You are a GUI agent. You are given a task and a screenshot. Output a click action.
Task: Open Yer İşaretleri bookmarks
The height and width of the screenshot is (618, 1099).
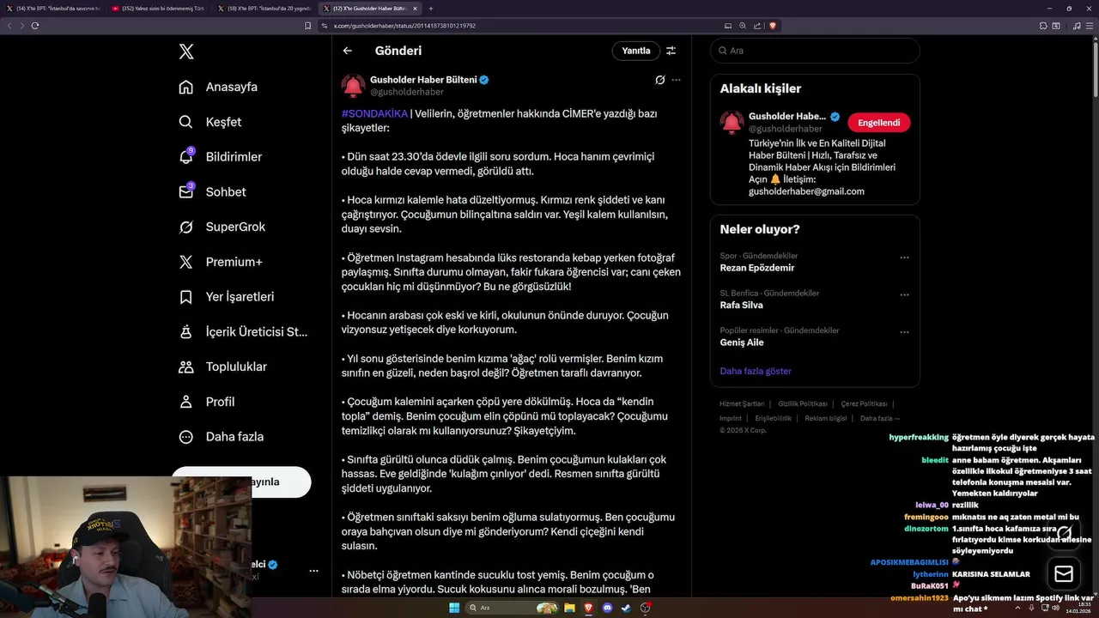[226, 297]
